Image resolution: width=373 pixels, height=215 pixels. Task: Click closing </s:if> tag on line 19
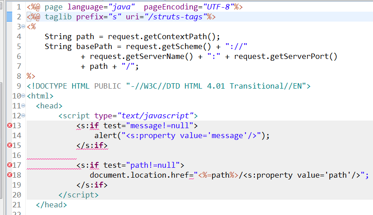coord(92,185)
